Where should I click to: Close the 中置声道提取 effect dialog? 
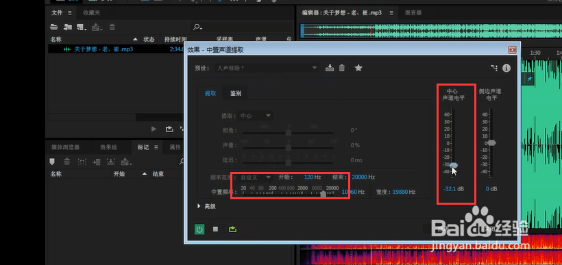tap(512, 50)
